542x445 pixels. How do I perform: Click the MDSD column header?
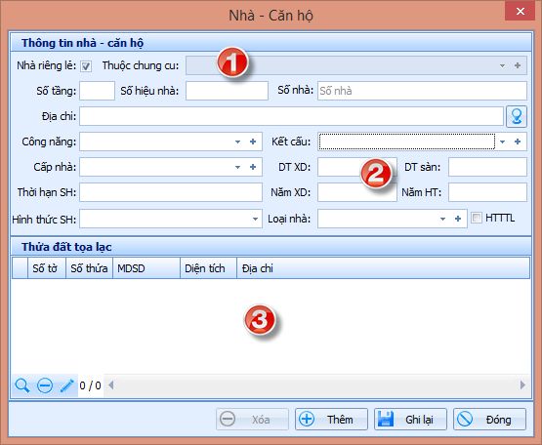(146, 268)
